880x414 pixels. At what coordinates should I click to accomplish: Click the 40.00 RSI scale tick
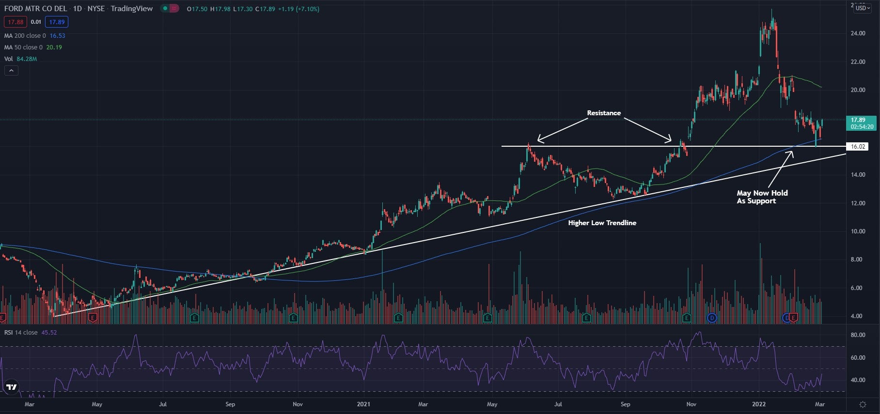coord(858,380)
